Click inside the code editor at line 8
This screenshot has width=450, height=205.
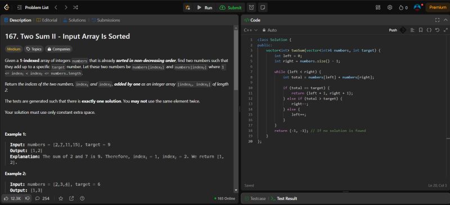point(328,77)
